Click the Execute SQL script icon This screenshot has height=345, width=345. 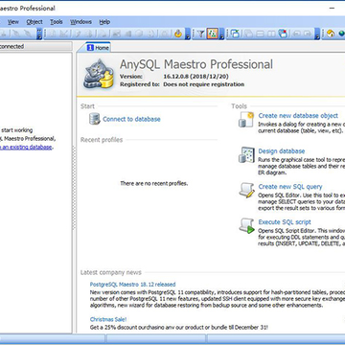pos(246,226)
